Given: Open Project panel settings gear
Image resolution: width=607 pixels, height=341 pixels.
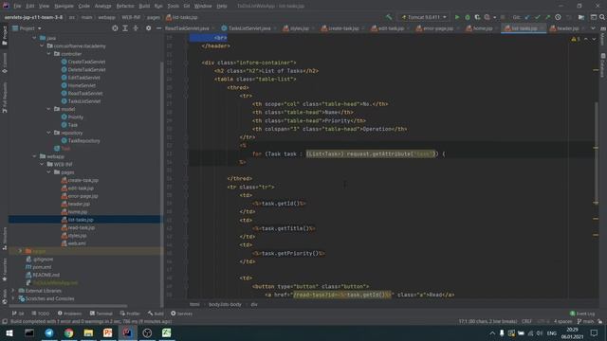Looking at the screenshot, I should (148, 28).
